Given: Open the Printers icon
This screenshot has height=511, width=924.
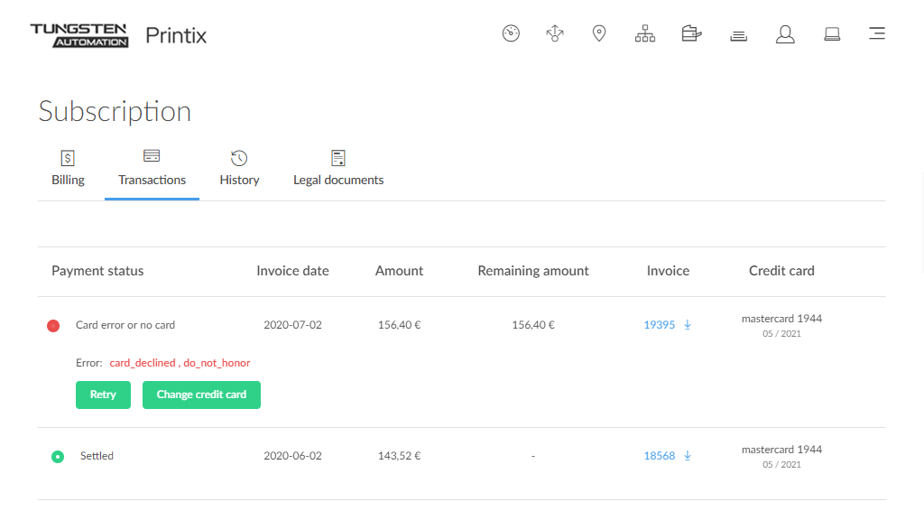Looking at the screenshot, I should [x=691, y=34].
